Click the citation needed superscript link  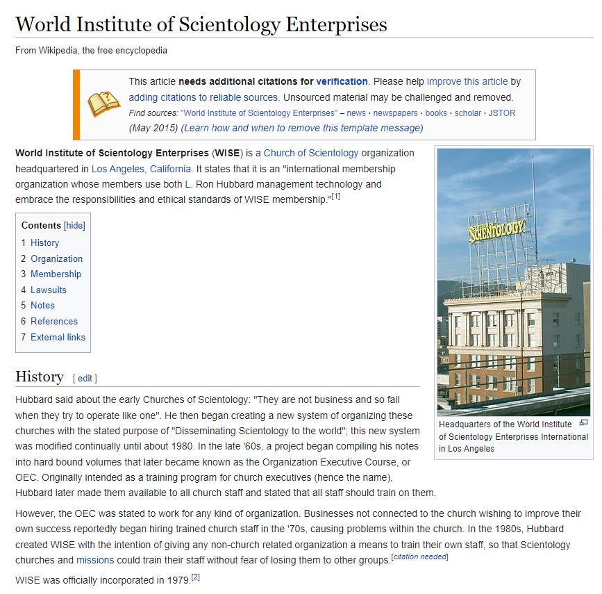pyautogui.click(x=420, y=556)
